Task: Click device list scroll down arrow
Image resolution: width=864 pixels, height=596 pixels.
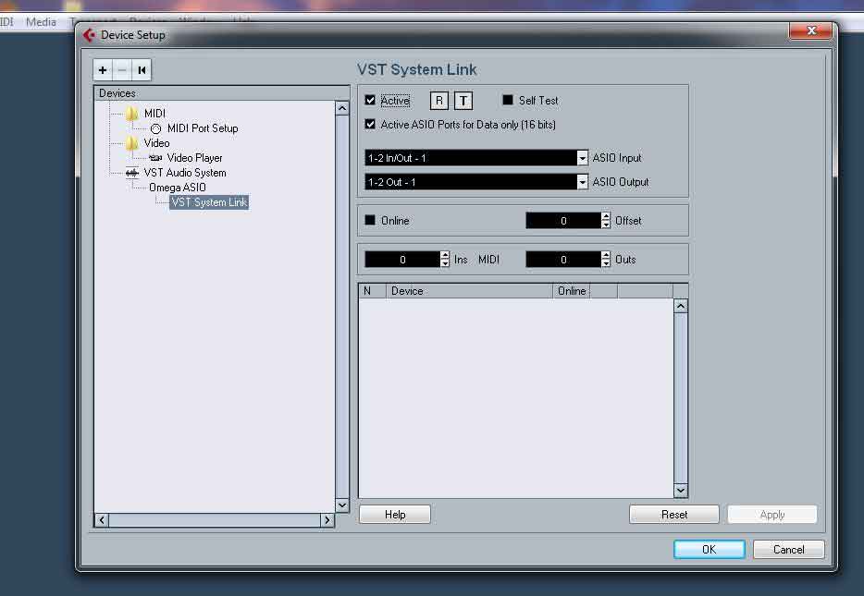Action: (x=681, y=491)
